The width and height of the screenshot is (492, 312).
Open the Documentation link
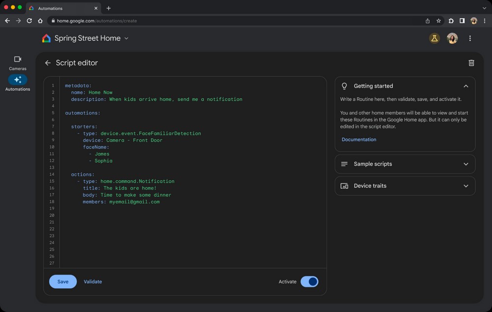(359, 140)
